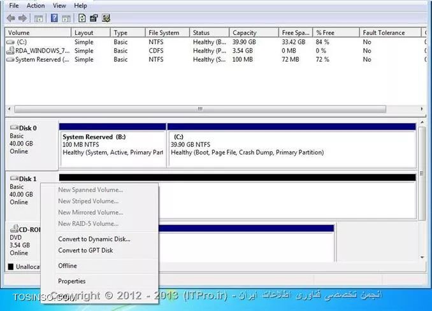Viewport: 432px width, 311px height.
Task: Click the Back arrow toolbar icon
Action: point(11,18)
